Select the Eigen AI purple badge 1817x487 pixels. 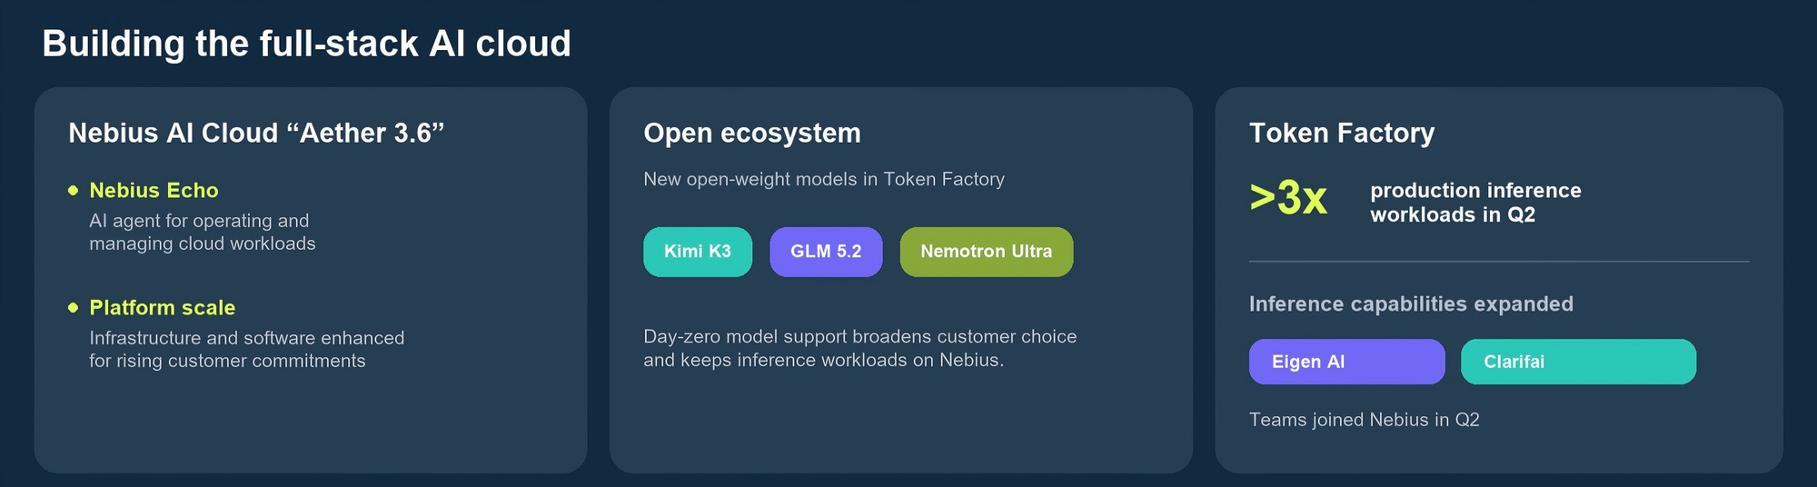1346,362
